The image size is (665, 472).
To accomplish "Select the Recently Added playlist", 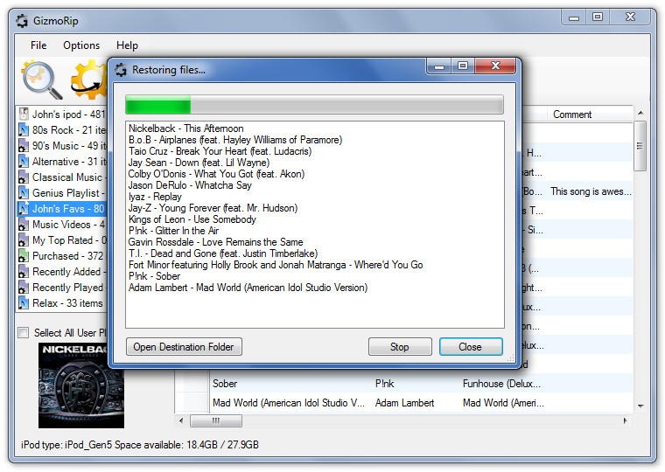I will pyautogui.click(x=69, y=272).
